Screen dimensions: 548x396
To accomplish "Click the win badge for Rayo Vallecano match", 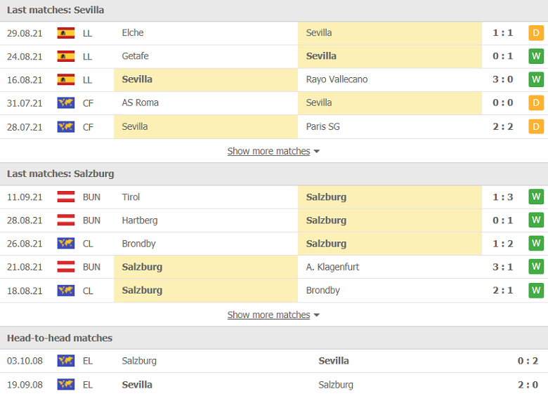I will [x=536, y=79].
